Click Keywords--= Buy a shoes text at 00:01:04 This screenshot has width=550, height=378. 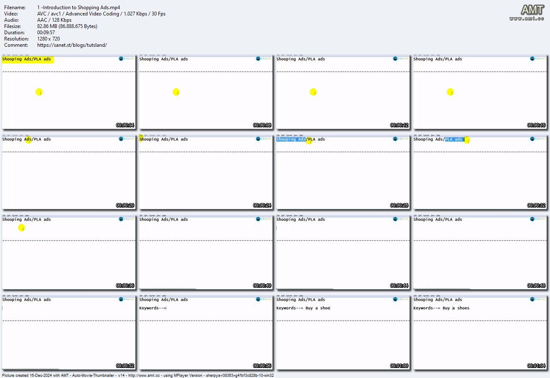coord(441,308)
